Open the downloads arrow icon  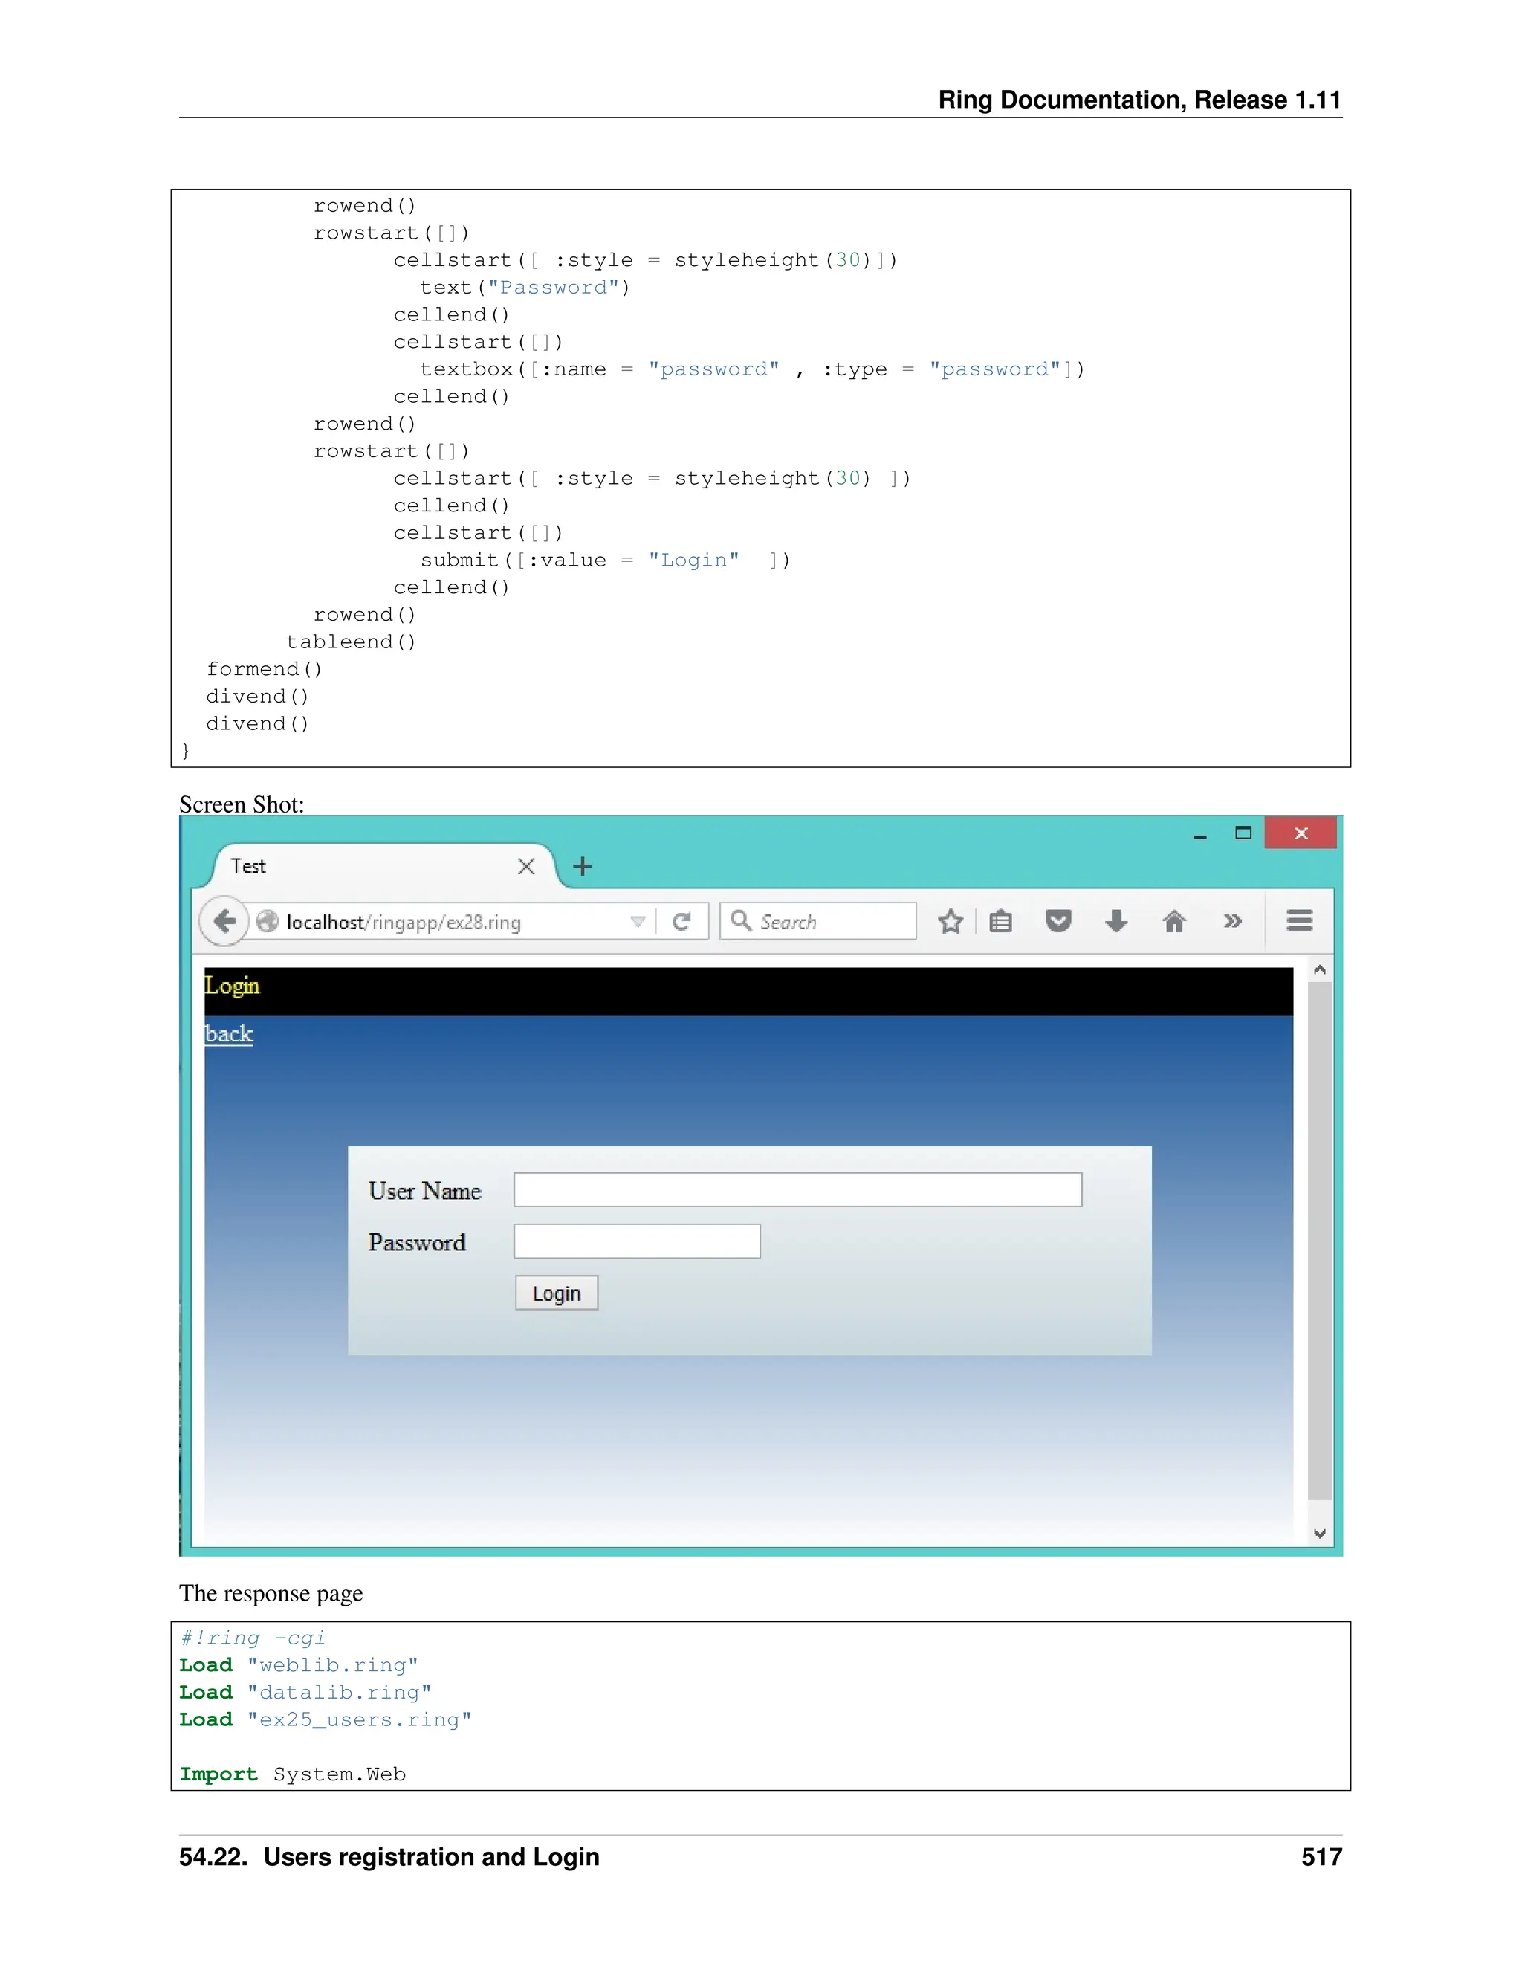(1116, 921)
